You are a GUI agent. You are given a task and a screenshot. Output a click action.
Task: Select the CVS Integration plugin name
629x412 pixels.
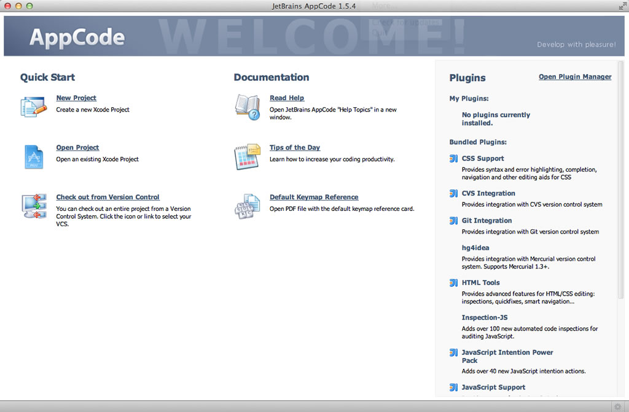tap(488, 193)
